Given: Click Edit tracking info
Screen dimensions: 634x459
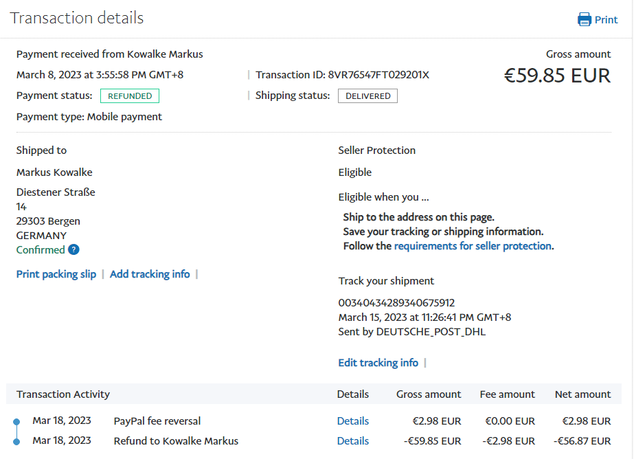Looking at the screenshot, I should pos(378,363).
